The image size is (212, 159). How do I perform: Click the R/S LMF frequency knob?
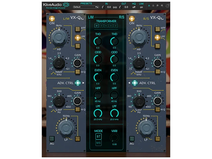(139, 101)
